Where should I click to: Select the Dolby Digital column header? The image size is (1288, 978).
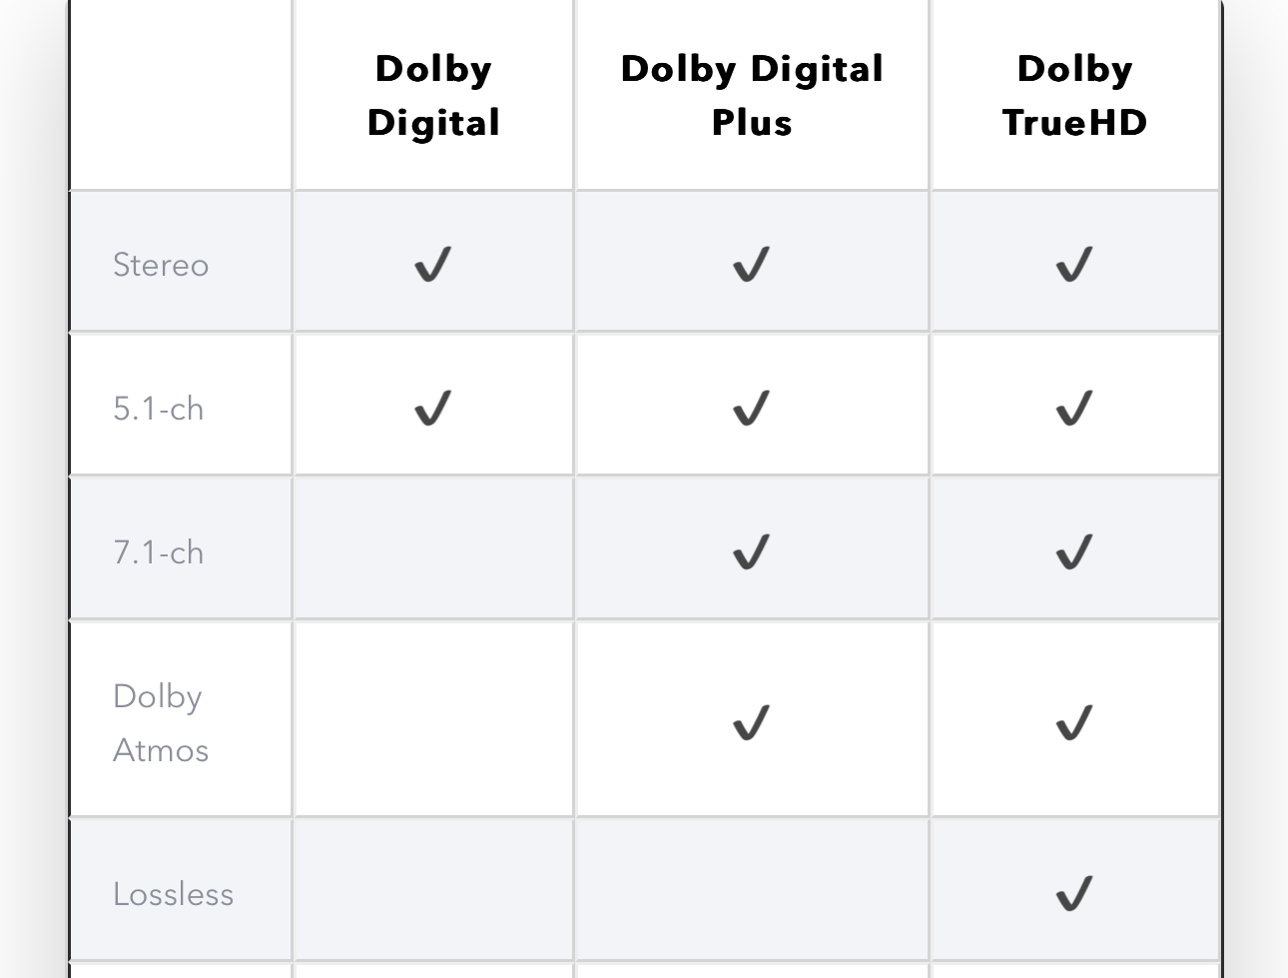pos(433,96)
